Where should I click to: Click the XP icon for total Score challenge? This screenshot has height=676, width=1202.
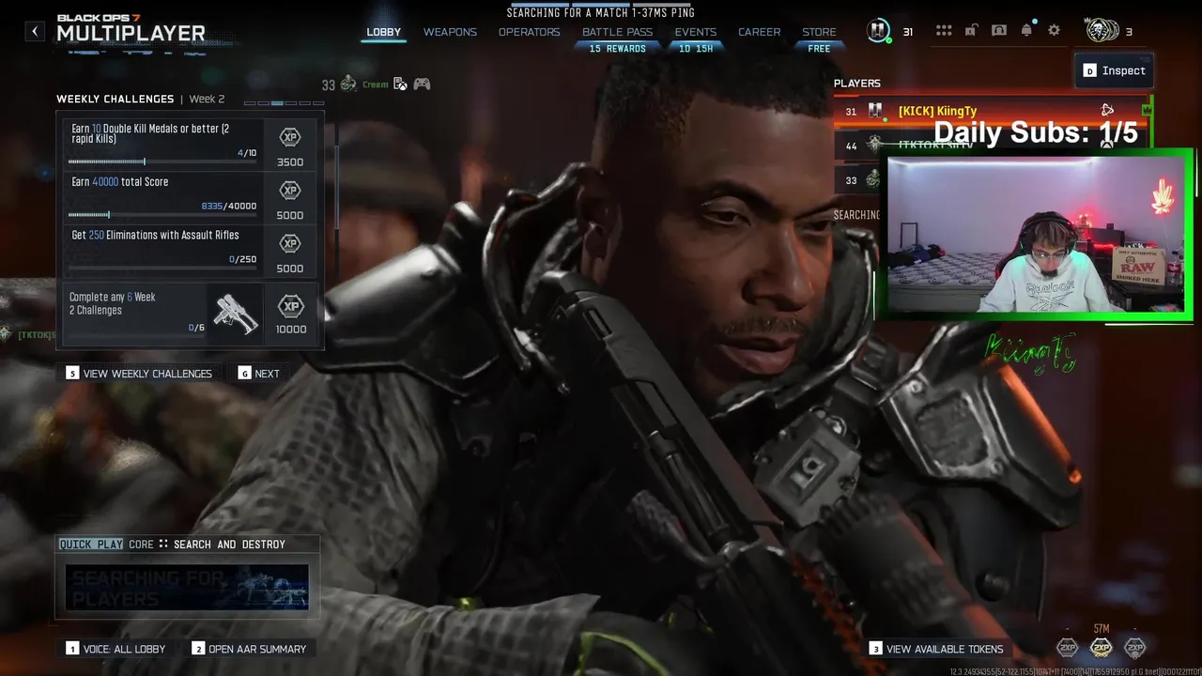click(x=290, y=191)
